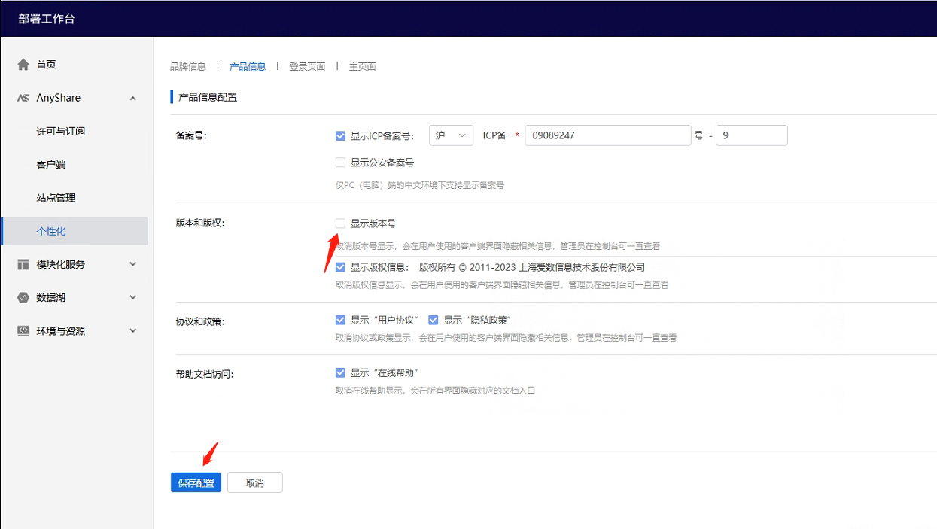Click the 取消 button
This screenshot has height=529, width=937.
255,483
